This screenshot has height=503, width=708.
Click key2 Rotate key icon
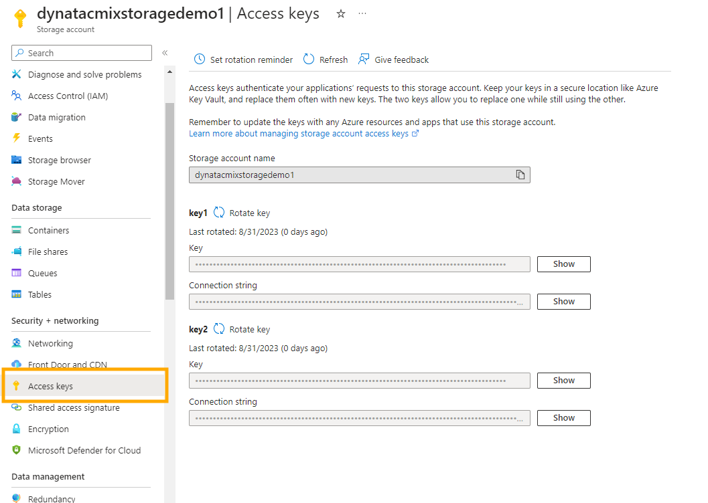click(219, 328)
